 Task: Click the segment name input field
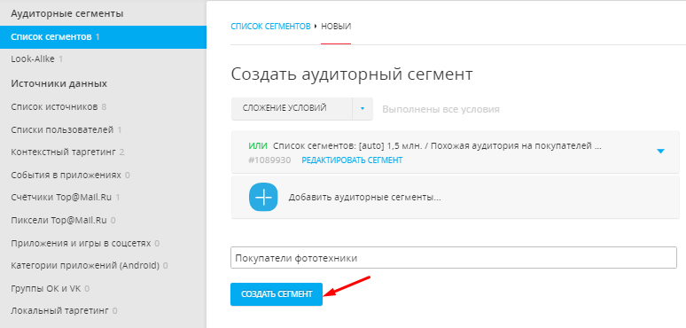click(x=454, y=258)
